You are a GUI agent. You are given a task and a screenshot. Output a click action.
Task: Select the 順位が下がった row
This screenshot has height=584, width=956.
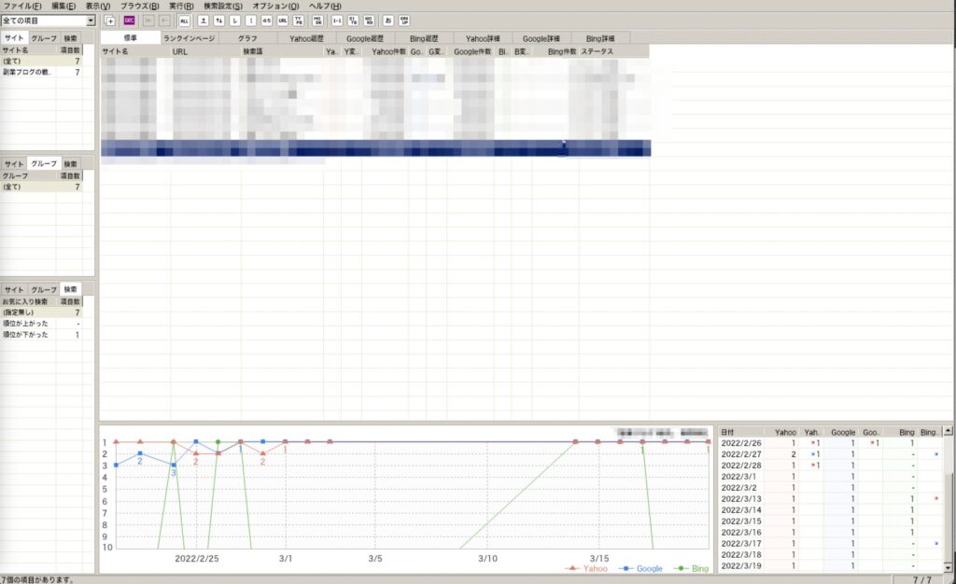point(41,334)
